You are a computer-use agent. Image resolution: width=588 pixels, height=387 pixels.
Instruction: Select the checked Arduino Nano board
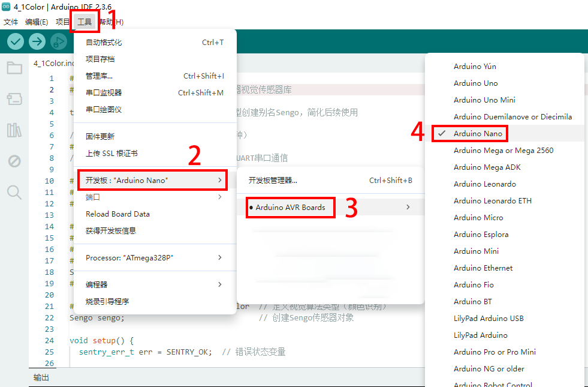click(x=505, y=134)
